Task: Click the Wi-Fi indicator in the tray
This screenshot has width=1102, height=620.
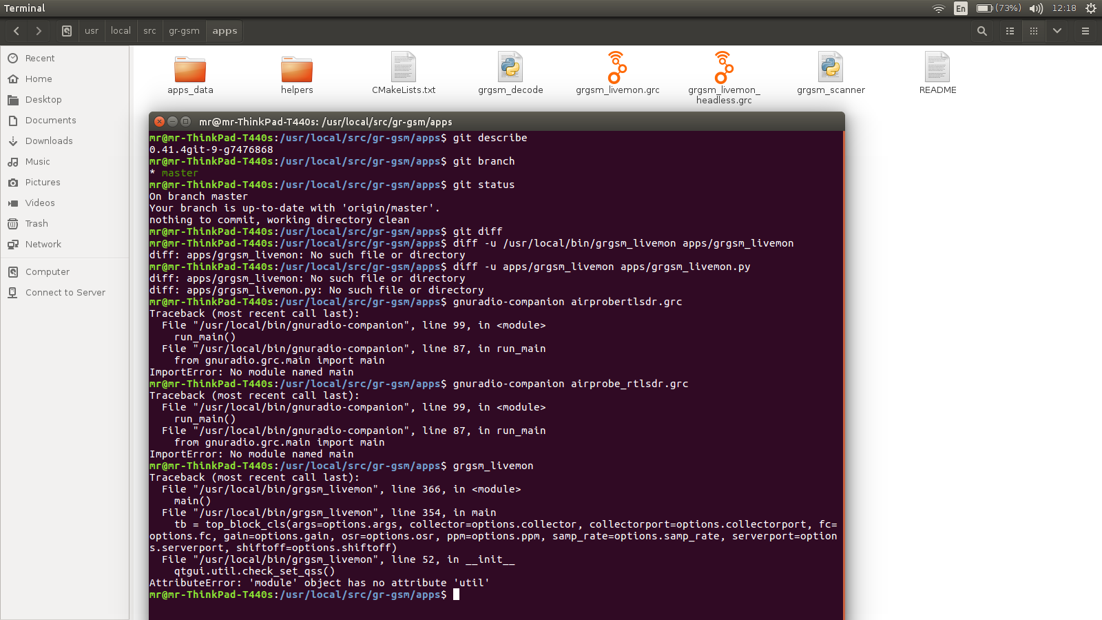Action: 938,8
